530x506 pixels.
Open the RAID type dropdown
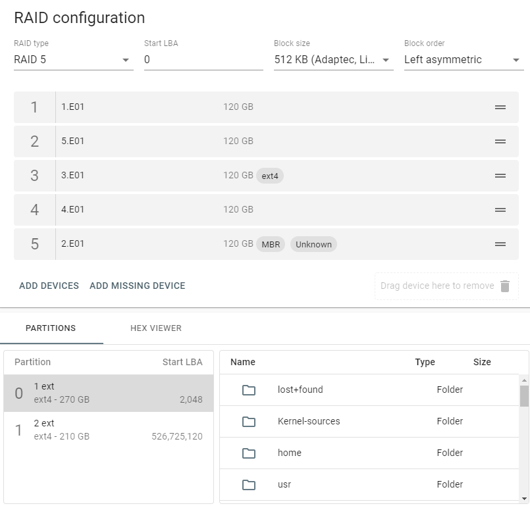coord(124,59)
